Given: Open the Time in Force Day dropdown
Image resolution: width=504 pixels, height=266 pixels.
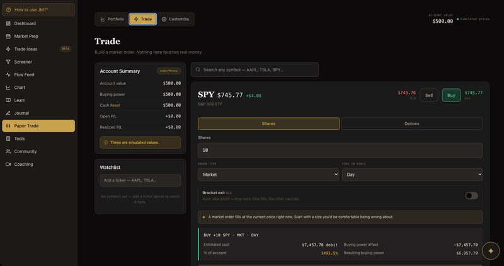Looking at the screenshot, I should [x=412, y=175].
